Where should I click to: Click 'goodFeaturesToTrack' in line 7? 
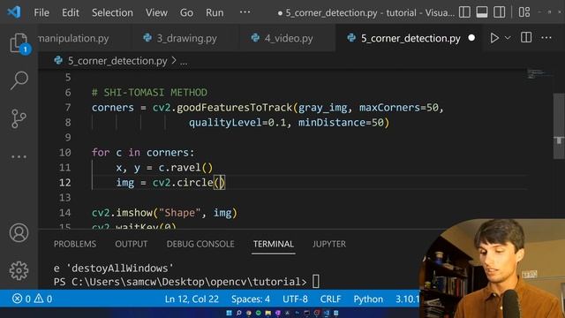pos(234,108)
